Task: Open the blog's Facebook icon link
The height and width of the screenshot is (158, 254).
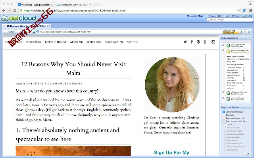Action: click(x=192, y=42)
